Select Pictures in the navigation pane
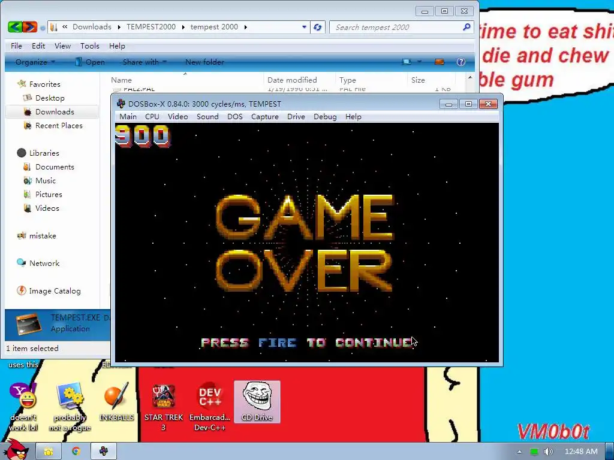The width and height of the screenshot is (614, 460). click(x=49, y=195)
